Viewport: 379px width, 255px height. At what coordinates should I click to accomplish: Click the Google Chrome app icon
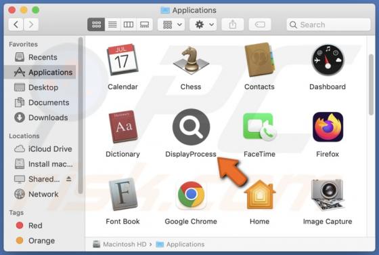191,195
